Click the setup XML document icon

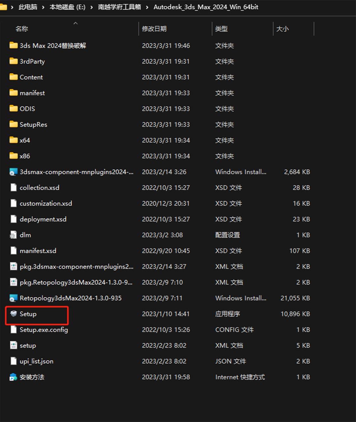(14, 346)
